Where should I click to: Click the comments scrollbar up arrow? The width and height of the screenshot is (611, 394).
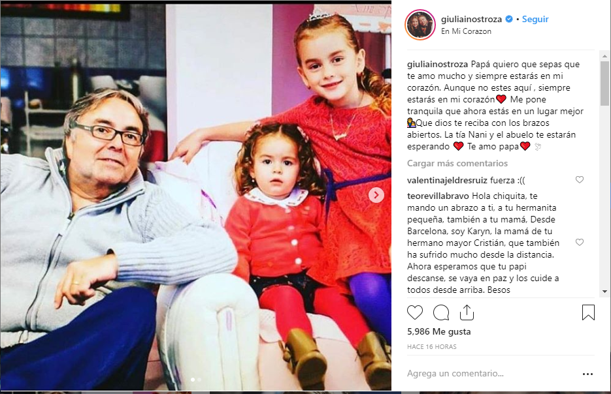[604, 56]
